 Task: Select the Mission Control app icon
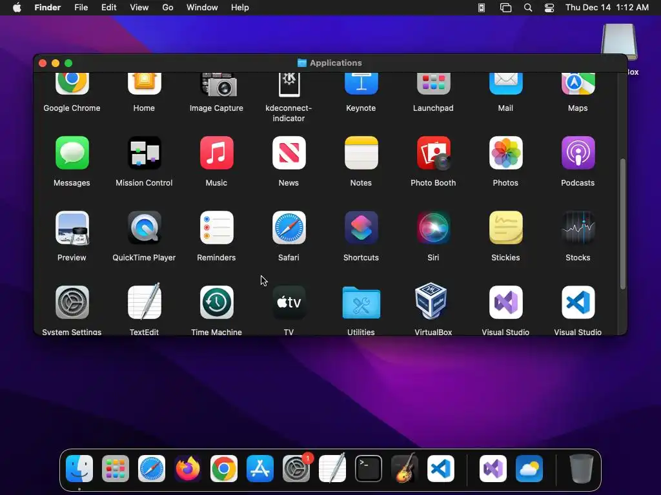[x=144, y=153]
